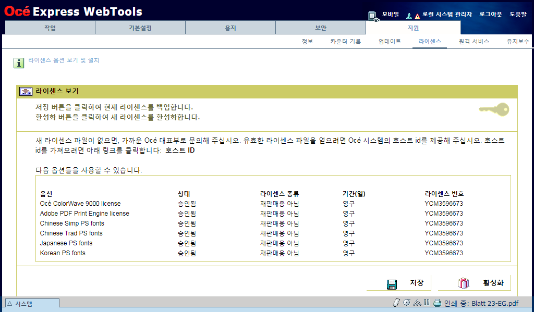This screenshot has width=534, height=312.
Task: Click the Océ Express WebTools logo
Action: [73, 11]
